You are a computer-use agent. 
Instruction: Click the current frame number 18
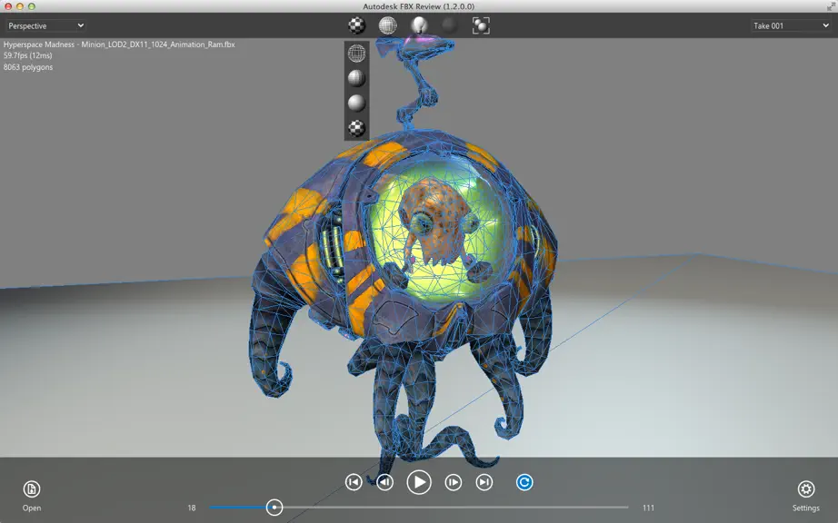[192, 508]
